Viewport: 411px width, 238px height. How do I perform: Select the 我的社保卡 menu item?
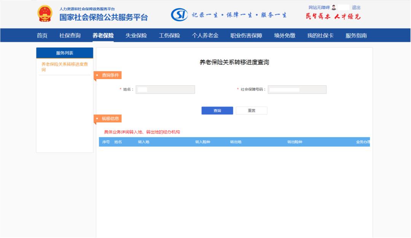click(x=320, y=35)
